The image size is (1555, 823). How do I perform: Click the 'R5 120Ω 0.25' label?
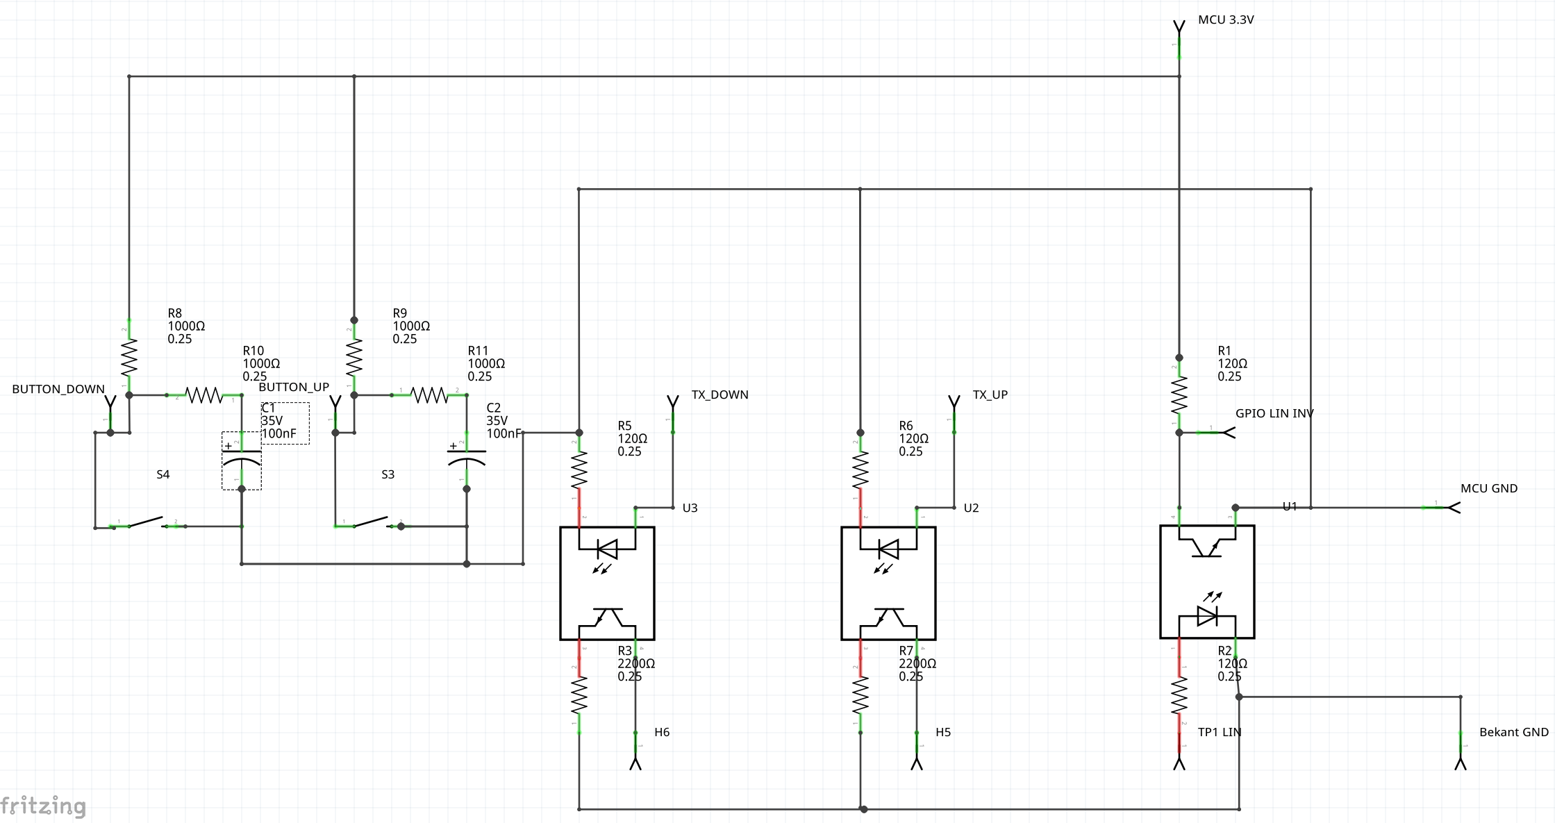point(632,439)
